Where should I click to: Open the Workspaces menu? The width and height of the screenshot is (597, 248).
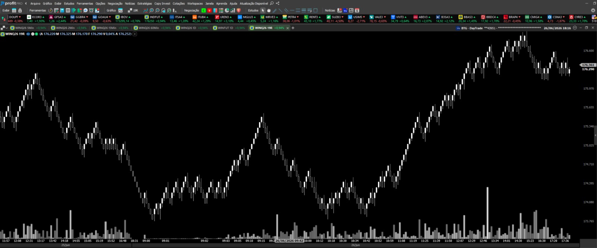point(195,3)
